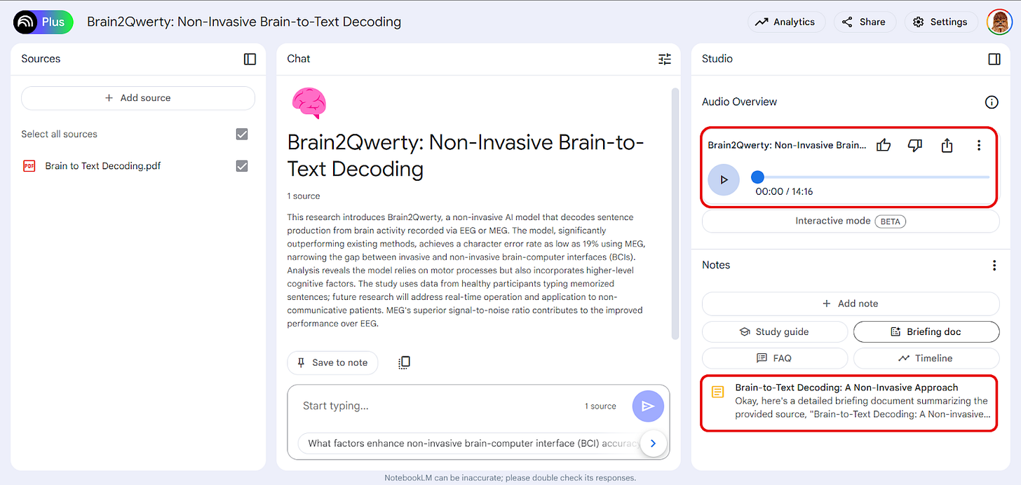This screenshot has width=1021, height=485.
Task: Collapse the Sources panel
Action: click(250, 60)
